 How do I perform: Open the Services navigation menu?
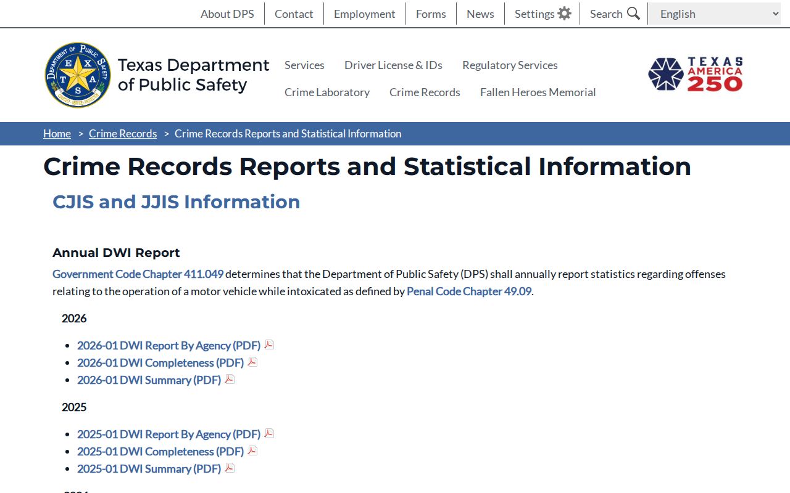[x=304, y=65]
